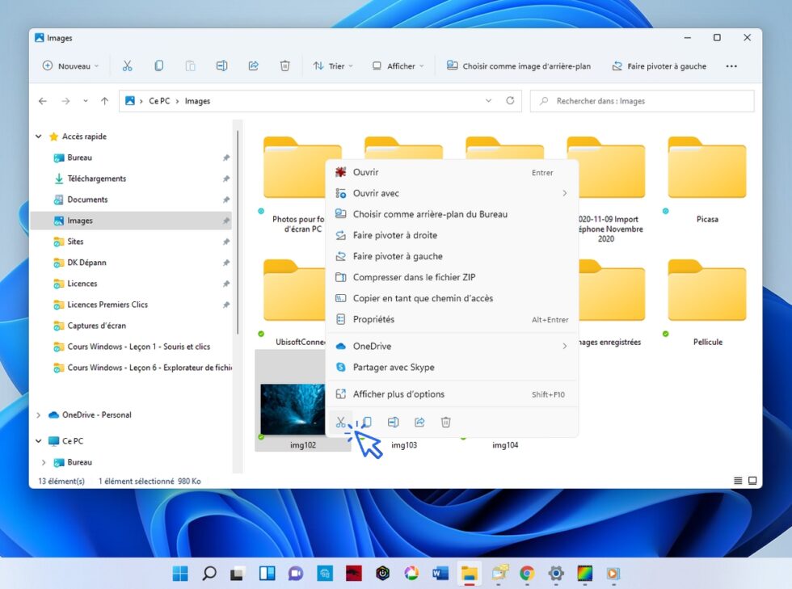Click inside the Rechercher dans Images search field
Image resolution: width=792 pixels, height=589 pixels.
point(638,101)
